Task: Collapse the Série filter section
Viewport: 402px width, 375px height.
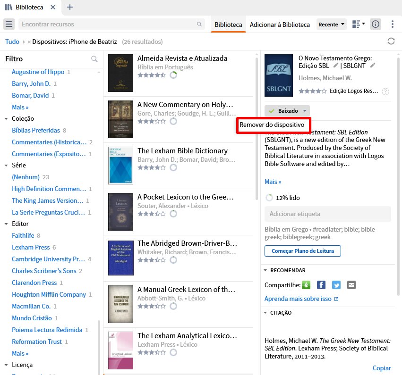Action: (x=6, y=166)
